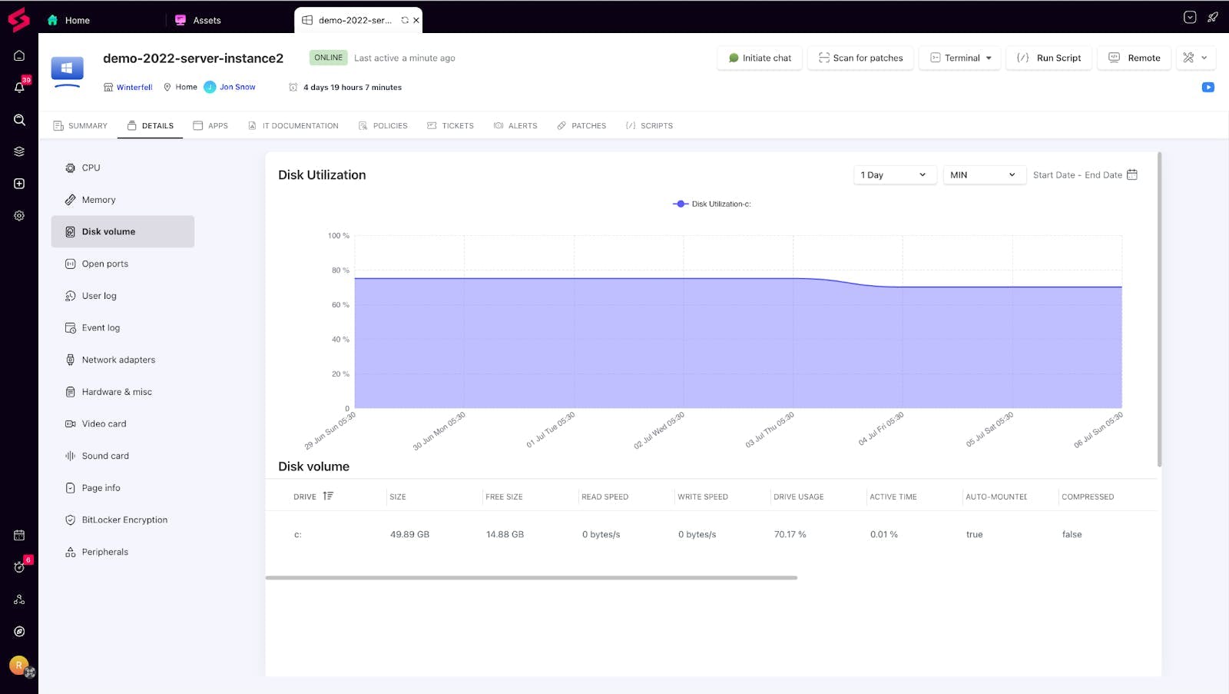
Task: Click the plus add icon in left rail
Action: click(19, 184)
